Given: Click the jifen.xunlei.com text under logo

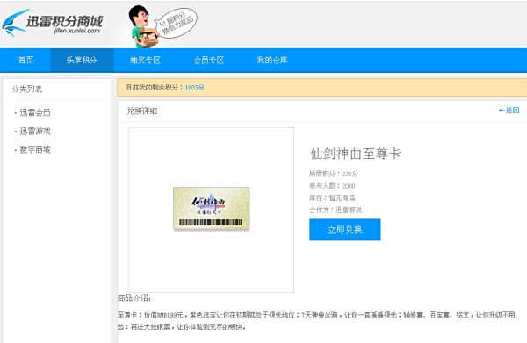Looking at the screenshot, I should tap(76, 31).
